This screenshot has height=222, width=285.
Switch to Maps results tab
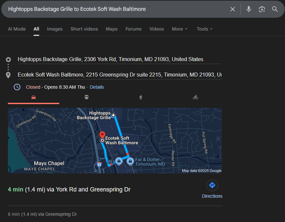[112, 29]
